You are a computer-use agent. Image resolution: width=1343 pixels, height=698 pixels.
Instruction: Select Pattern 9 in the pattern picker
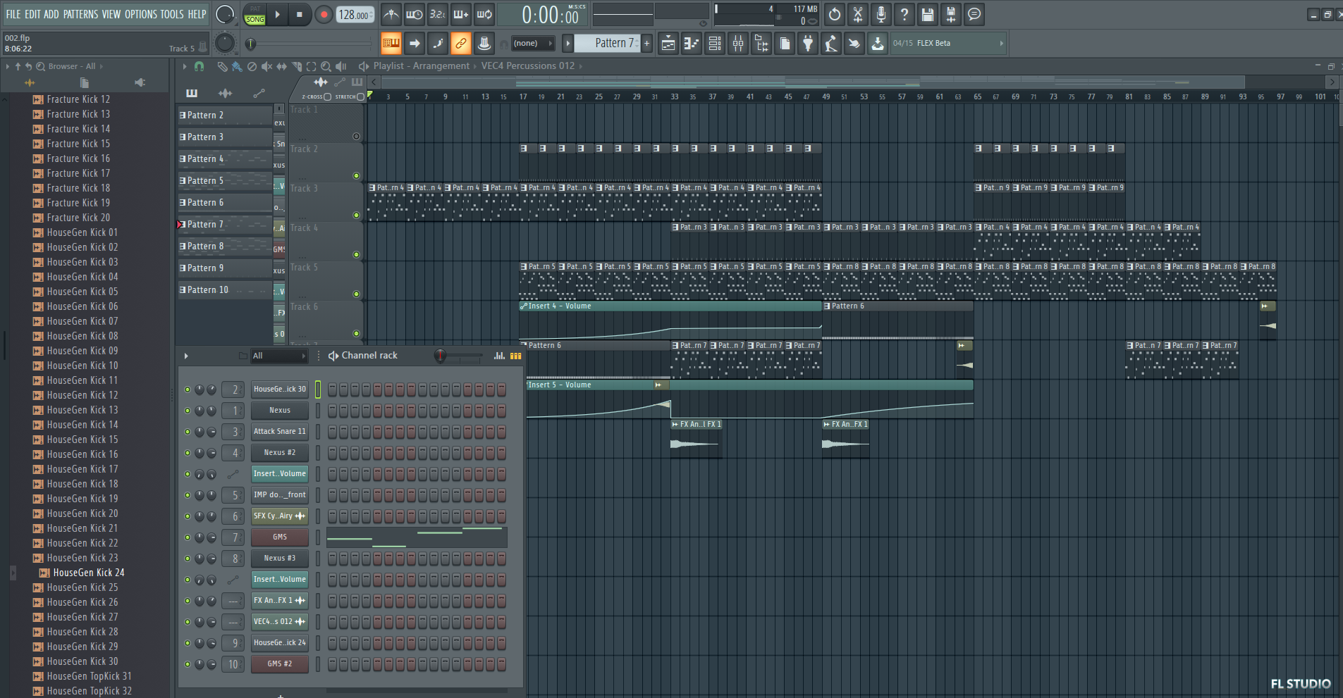pyautogui.click(x=224, y=268)
